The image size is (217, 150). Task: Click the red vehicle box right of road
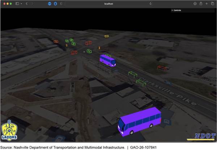click(162, 68)
